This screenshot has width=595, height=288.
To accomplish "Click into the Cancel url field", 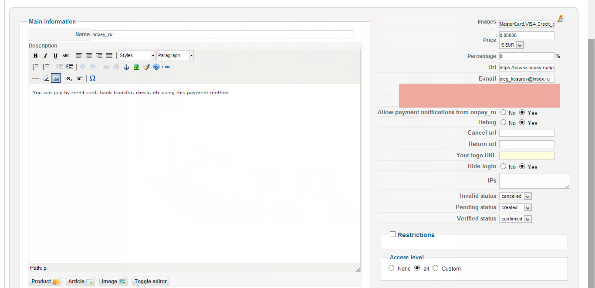I will 527,133.
